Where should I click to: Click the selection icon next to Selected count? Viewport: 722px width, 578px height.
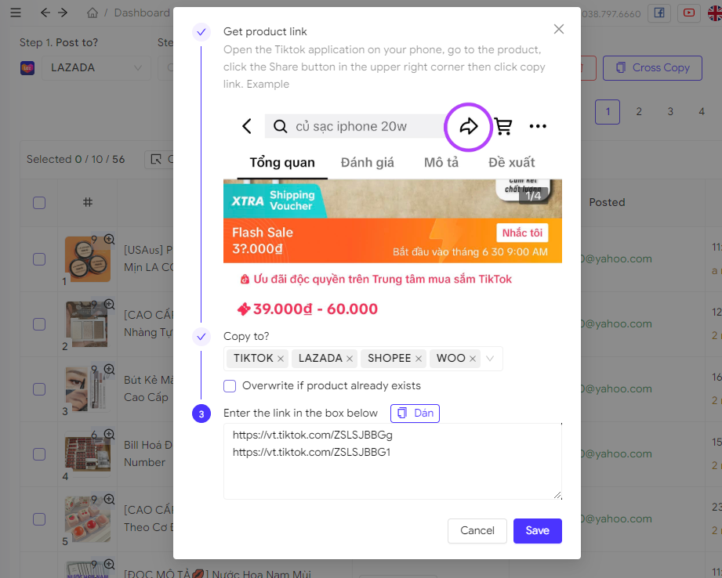pos(156,159)
